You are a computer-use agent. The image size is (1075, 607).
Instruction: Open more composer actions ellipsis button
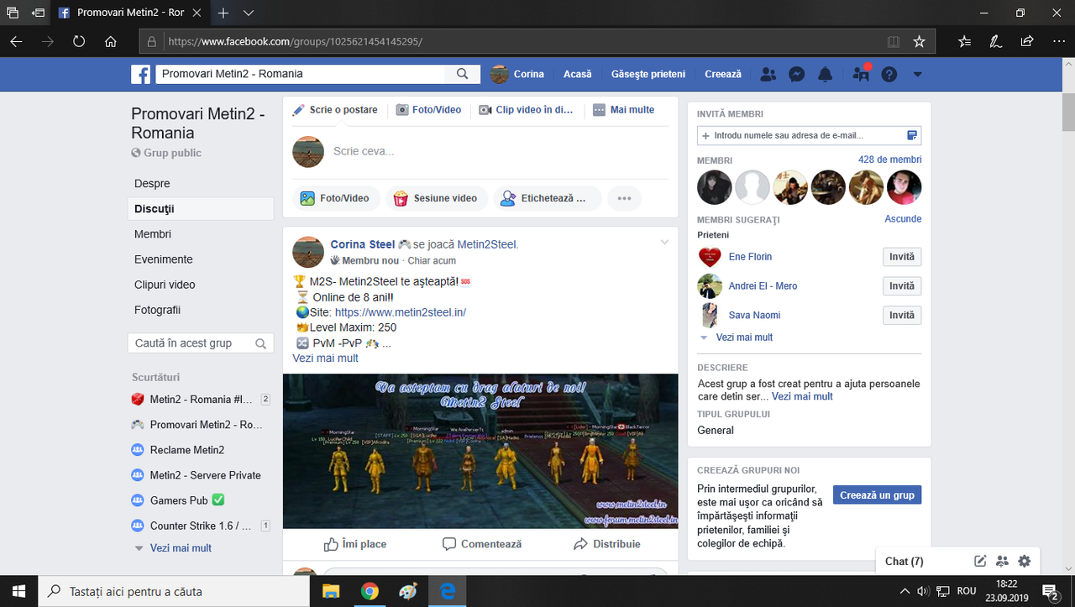click(x=624, y=198)
